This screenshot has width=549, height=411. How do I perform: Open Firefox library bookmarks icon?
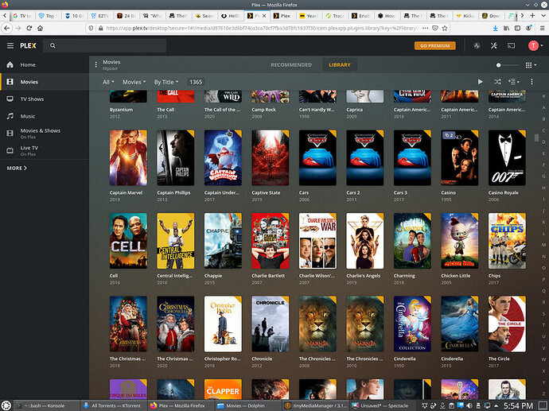coord(506,28)
